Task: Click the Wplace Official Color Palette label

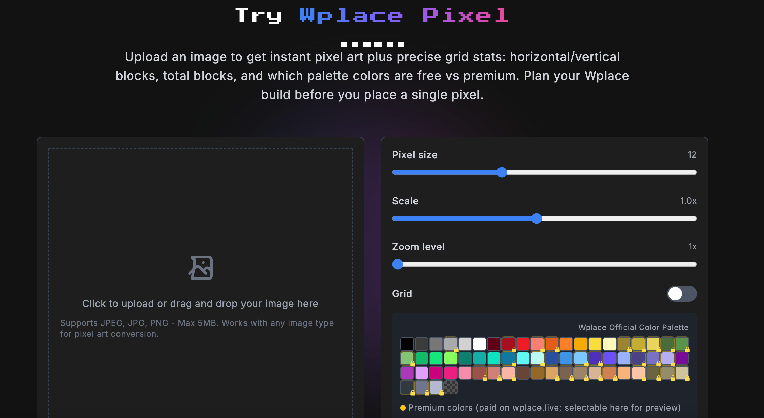Action: pos(633,327)
